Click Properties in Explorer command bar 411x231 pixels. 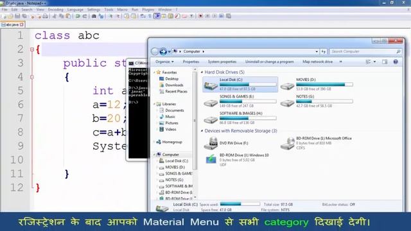[191, 62]
